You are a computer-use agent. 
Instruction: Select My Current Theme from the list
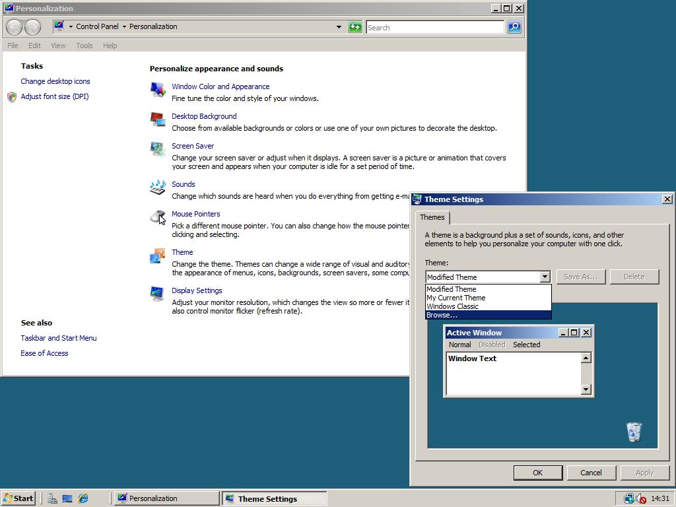(488, 298)
